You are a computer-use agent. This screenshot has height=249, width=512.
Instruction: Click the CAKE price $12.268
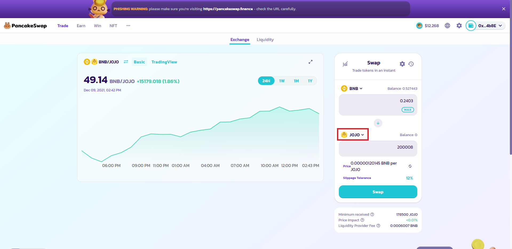(432, 26)
